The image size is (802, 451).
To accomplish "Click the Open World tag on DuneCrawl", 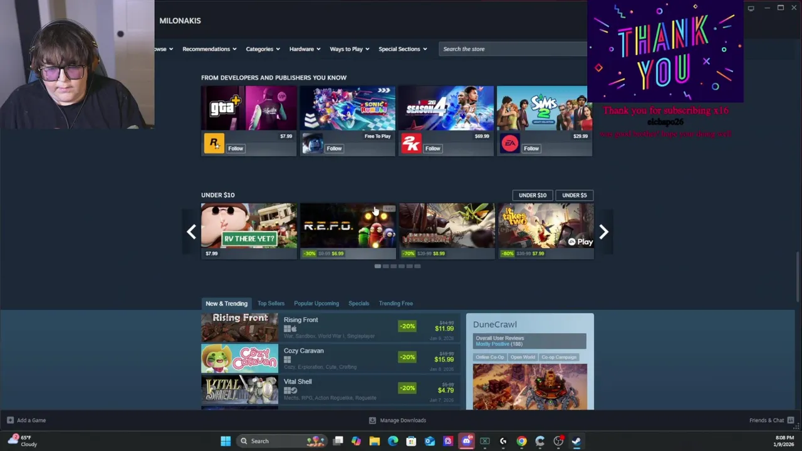I will pyautogui.click(x=523, y=357).
